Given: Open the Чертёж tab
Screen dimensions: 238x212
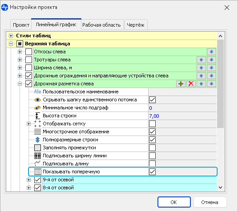Looking at the screenshot, I should click(136, 25).
